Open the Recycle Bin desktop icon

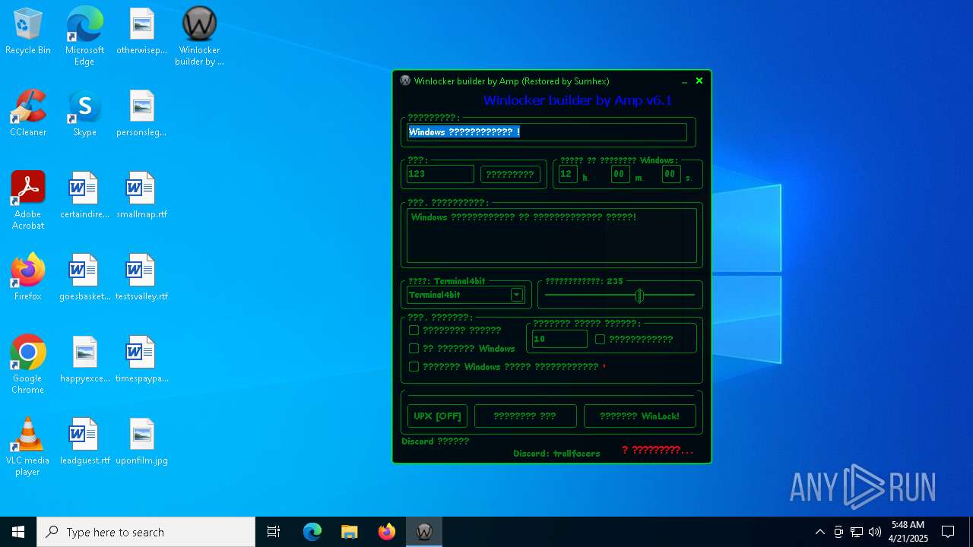[x=28, y=32]
